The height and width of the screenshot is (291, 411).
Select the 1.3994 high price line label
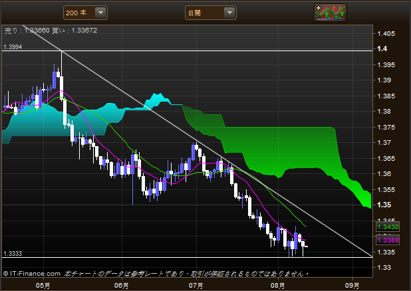tap(13, 47)
